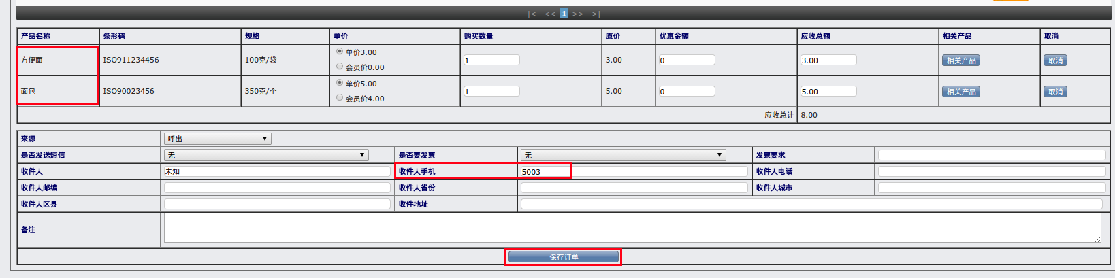
Task: Click the 购买数量 field for 方便面
Action: pyautogui.click(x=491, y=60)
